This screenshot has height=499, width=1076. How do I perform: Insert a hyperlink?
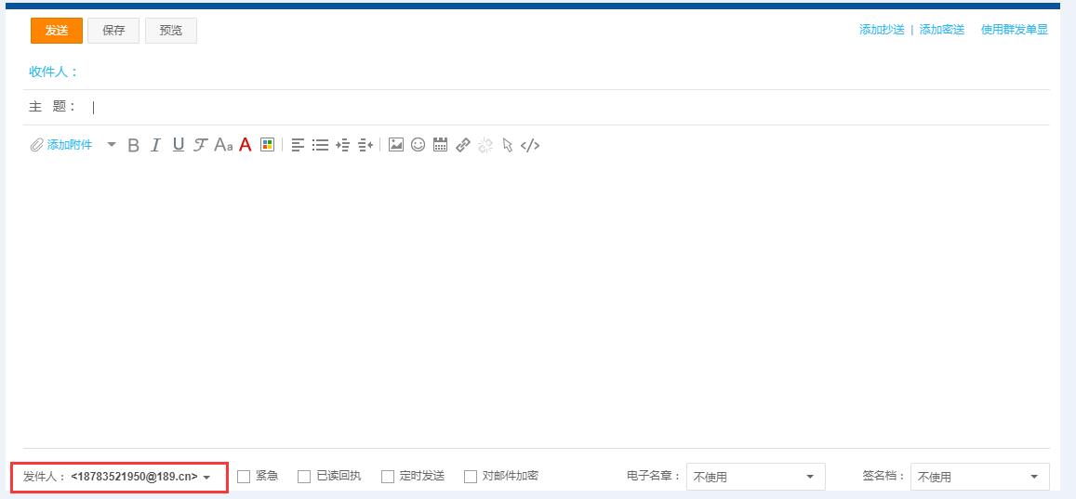463,145
